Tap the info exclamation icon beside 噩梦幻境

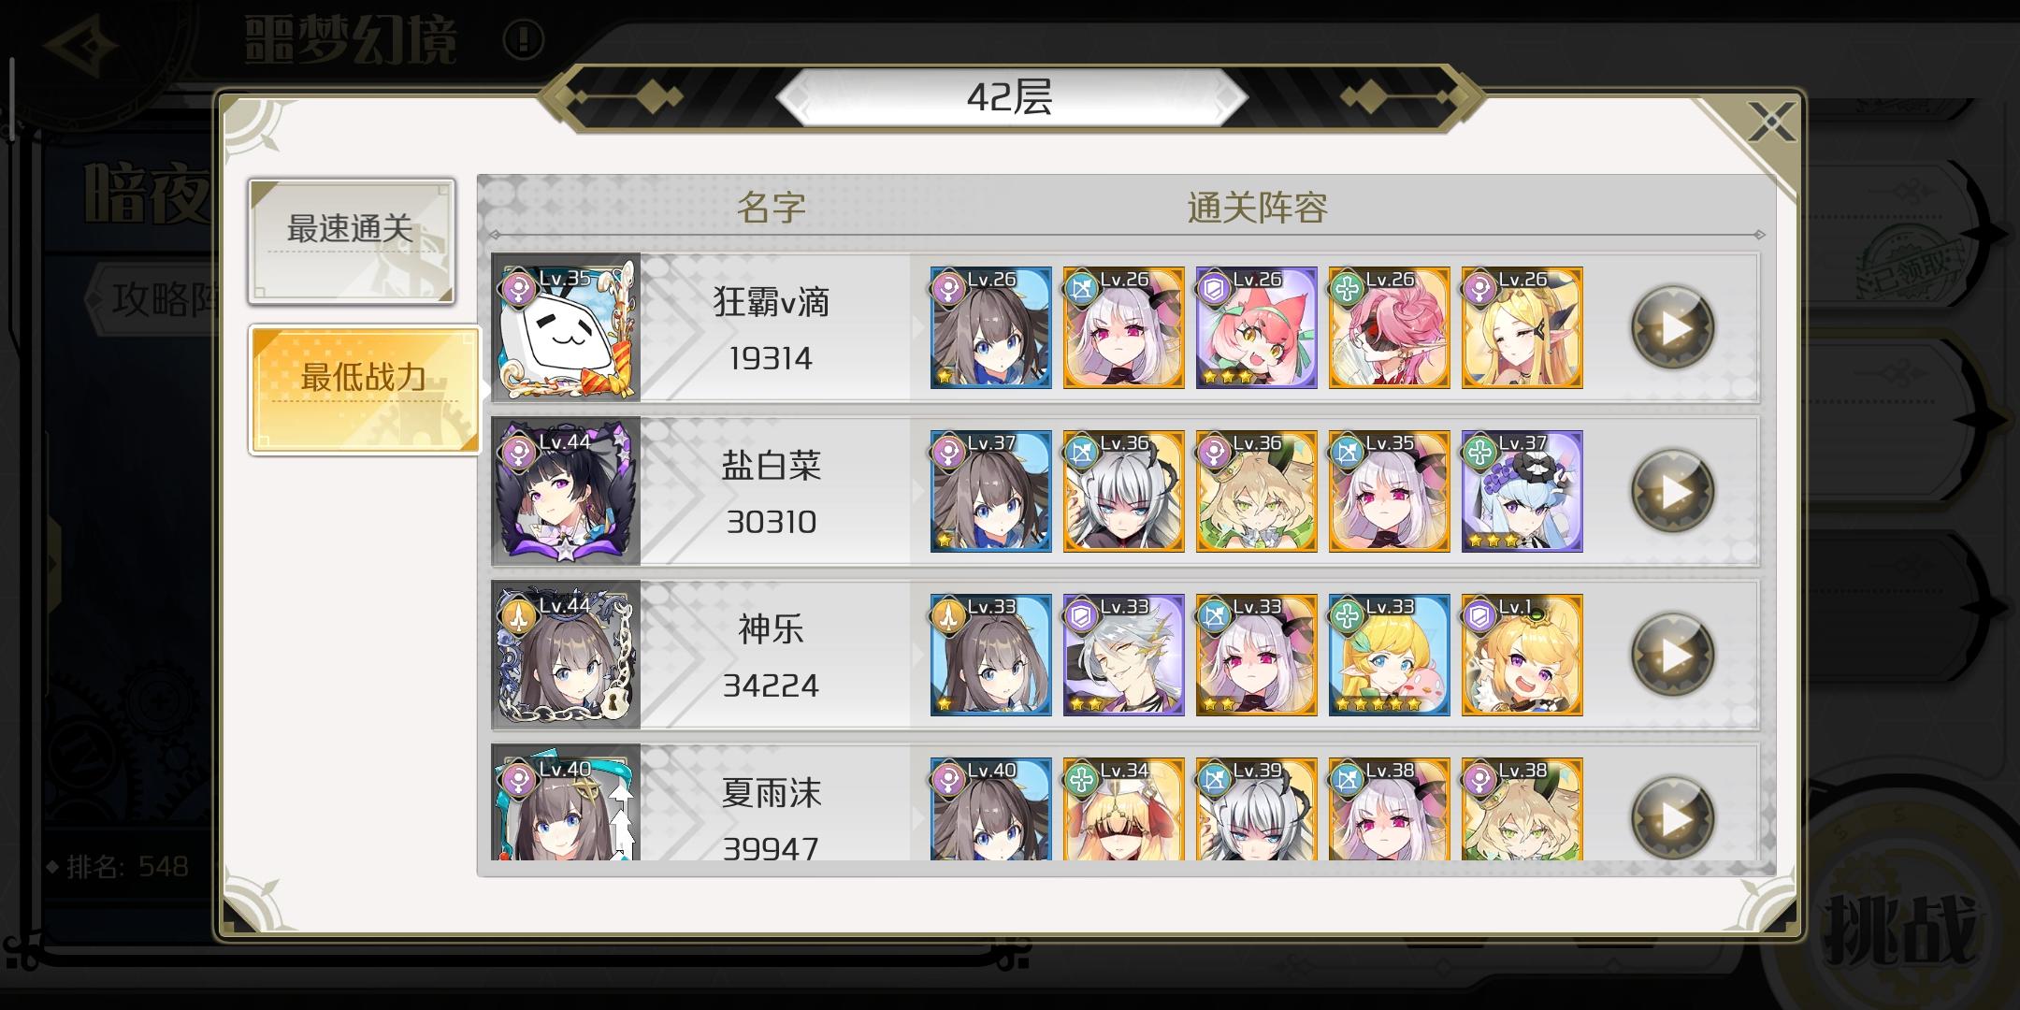(x=523, y=39)
